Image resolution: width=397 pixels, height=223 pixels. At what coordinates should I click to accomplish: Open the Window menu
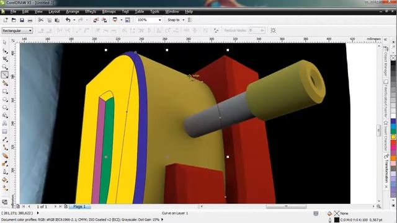(x=172, y=12)
